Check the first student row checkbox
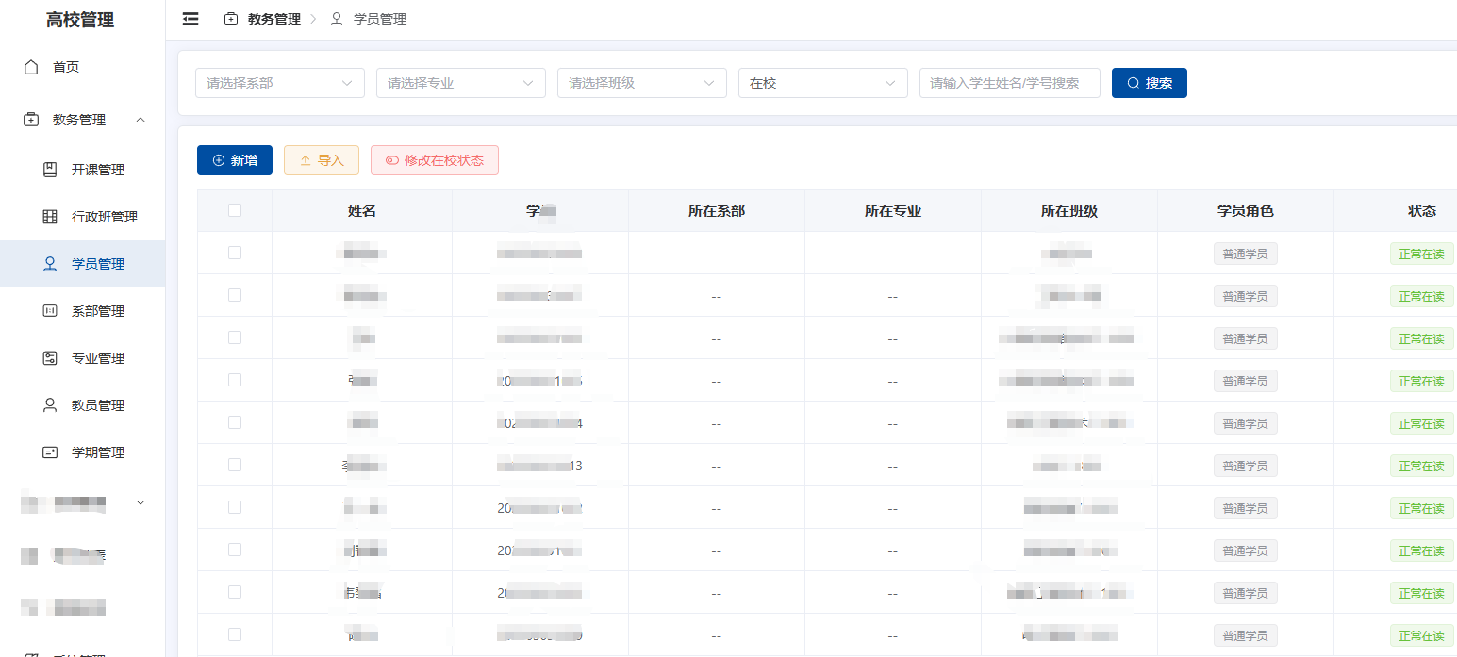The width and height of the screenshot is (1457, 657). pyautogui.click(x=235, y=253)
